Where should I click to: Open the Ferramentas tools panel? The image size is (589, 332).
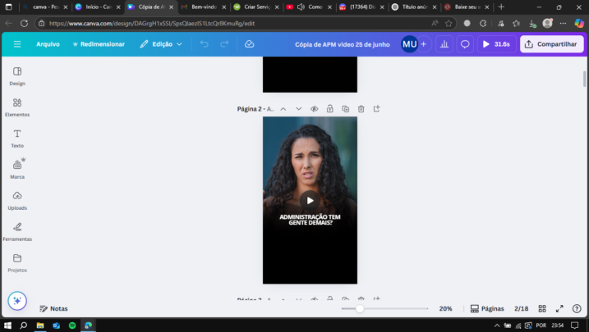(x=17, y=231)
